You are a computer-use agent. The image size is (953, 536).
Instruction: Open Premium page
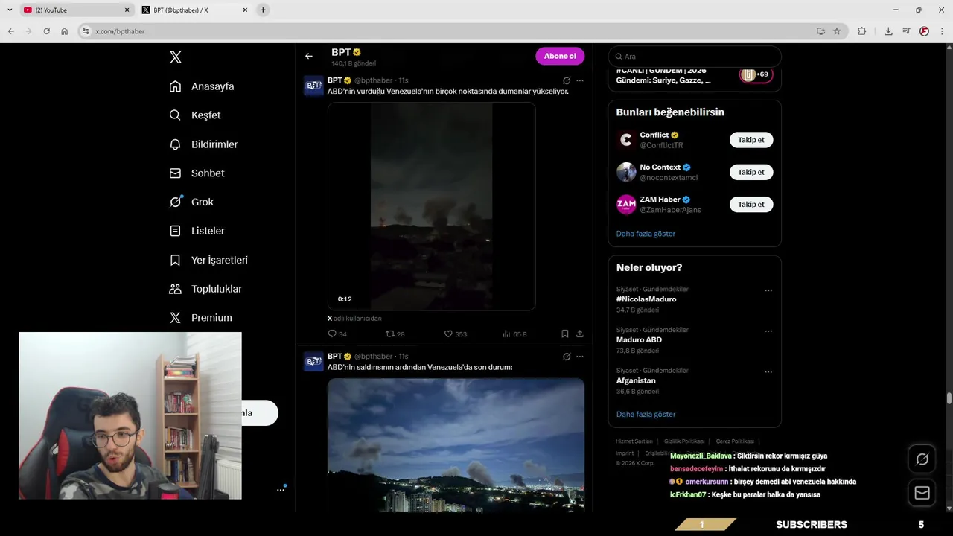(200, 318)
